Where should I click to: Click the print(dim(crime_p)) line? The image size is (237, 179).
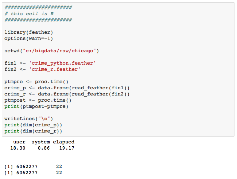tap(33, 125)
